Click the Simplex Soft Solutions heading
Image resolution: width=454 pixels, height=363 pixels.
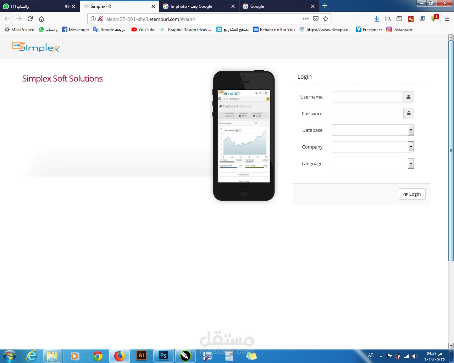pyautogui.click(x=62, y=79)
